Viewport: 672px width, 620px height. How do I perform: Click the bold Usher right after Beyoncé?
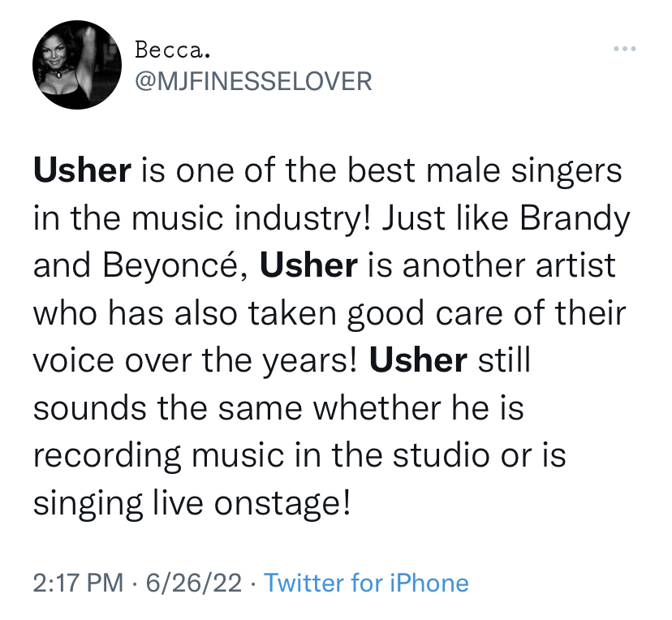308,265
